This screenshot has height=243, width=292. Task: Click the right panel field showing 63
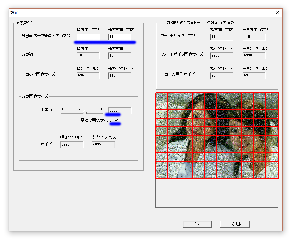(x=254, y=76)
